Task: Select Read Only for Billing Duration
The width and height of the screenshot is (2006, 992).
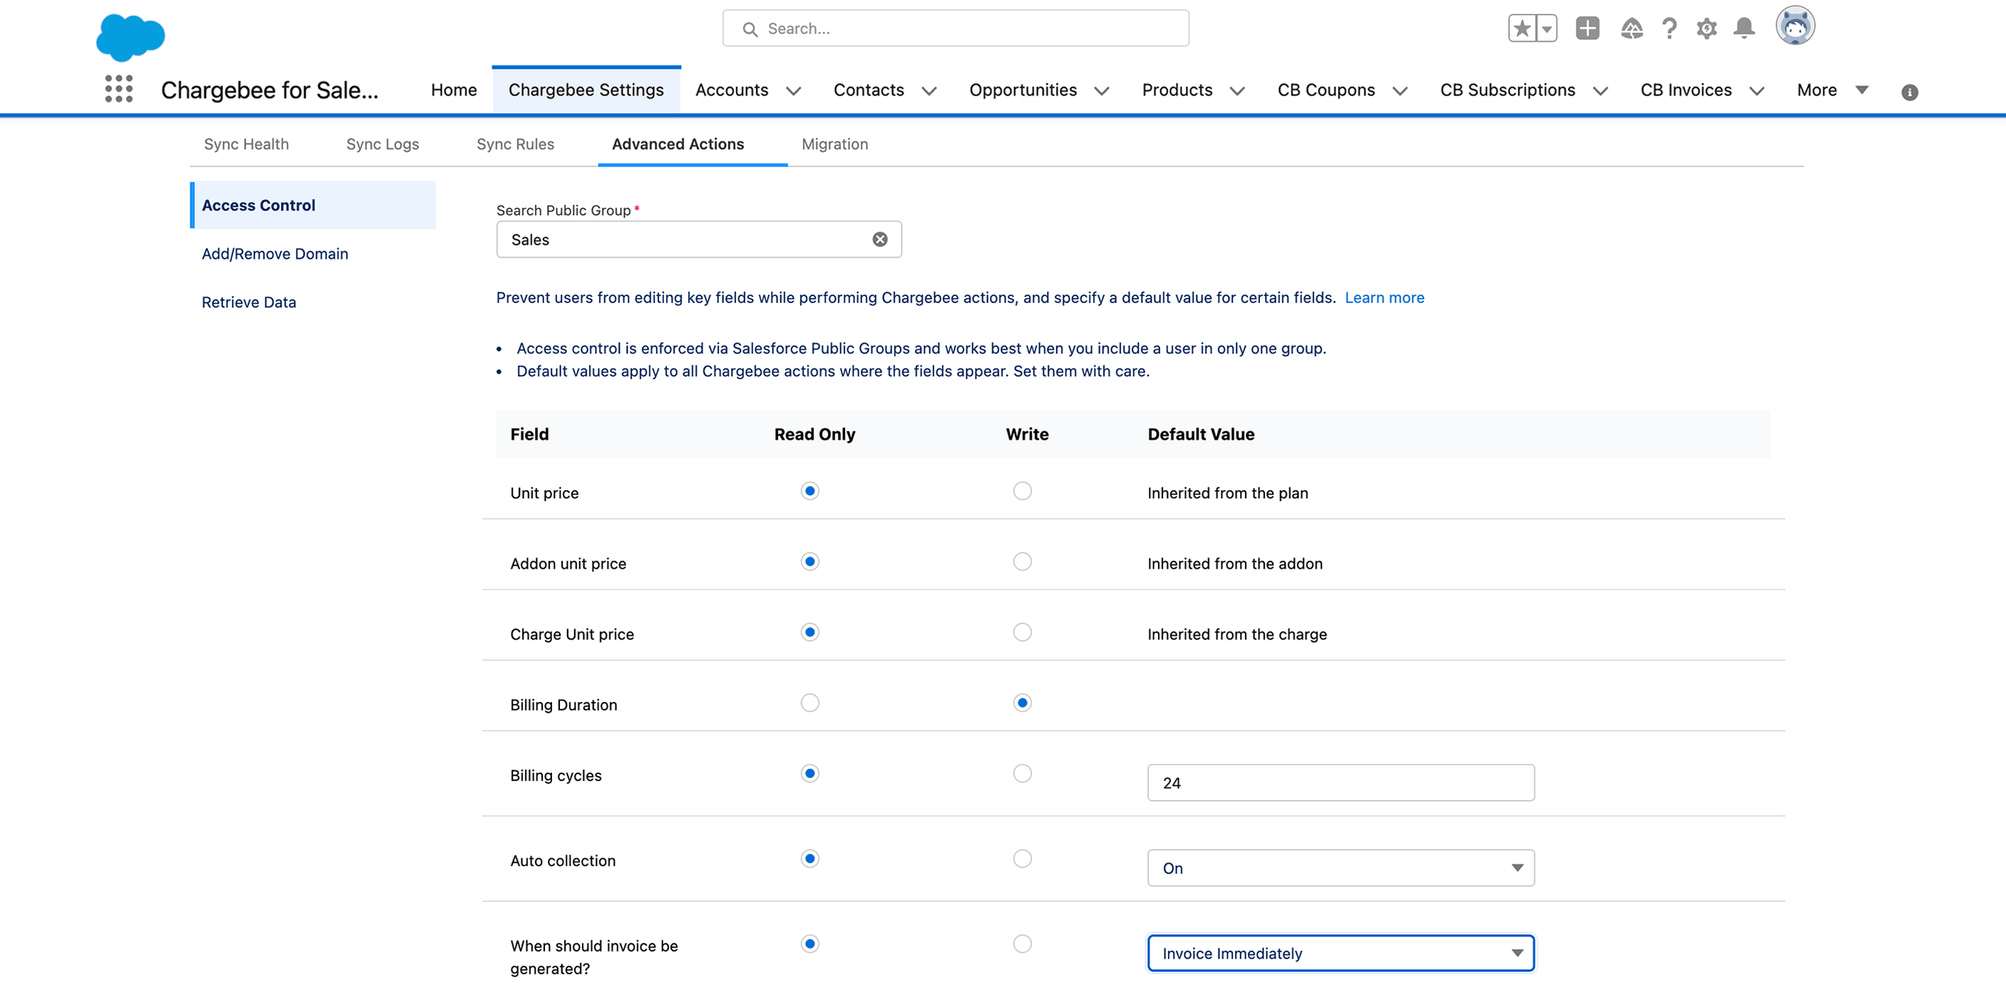Action: click(x=809, y=703)
